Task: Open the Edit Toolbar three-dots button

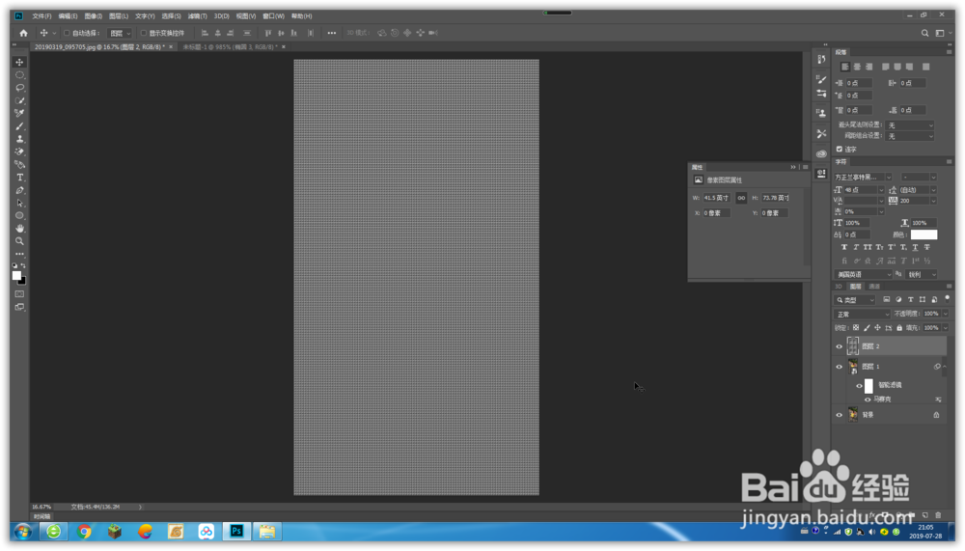Action: (x=19, y=254)
